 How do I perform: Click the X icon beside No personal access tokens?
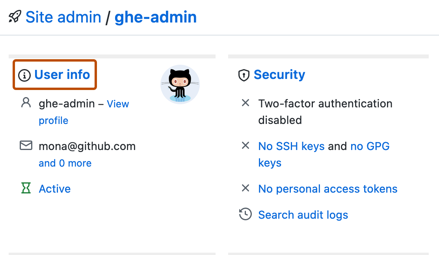click(245, 188)
